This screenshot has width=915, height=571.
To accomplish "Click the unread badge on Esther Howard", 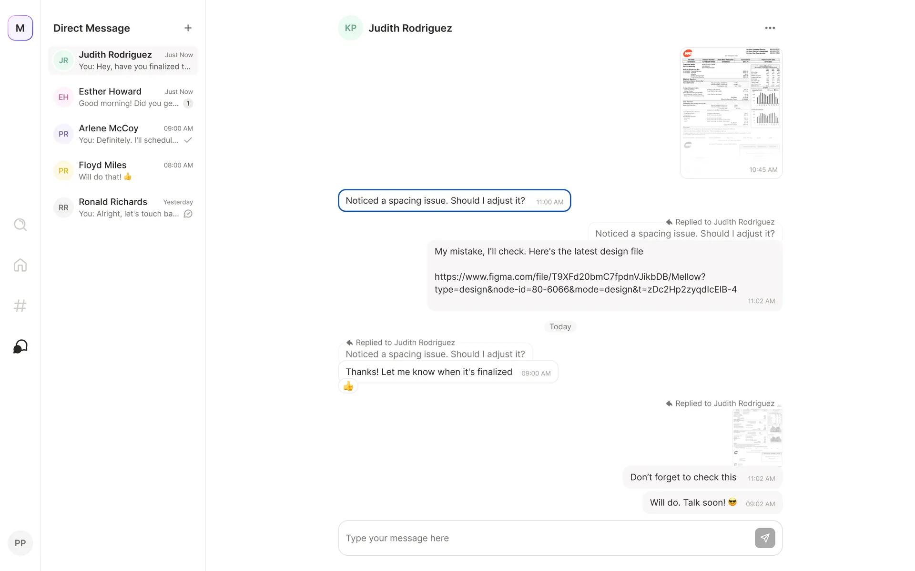I will pos(188,103).
